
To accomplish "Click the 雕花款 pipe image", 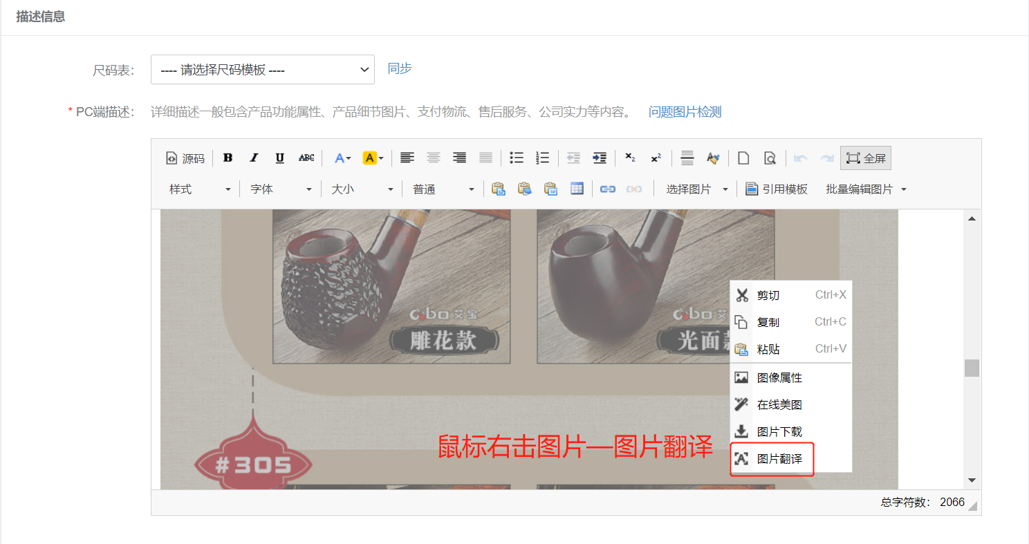I will click(x=391, y=286).
